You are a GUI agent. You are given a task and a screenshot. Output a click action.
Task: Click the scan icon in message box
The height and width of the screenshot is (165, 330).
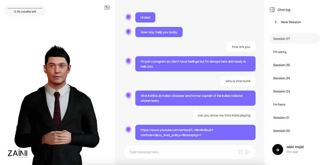click(240, 152)
